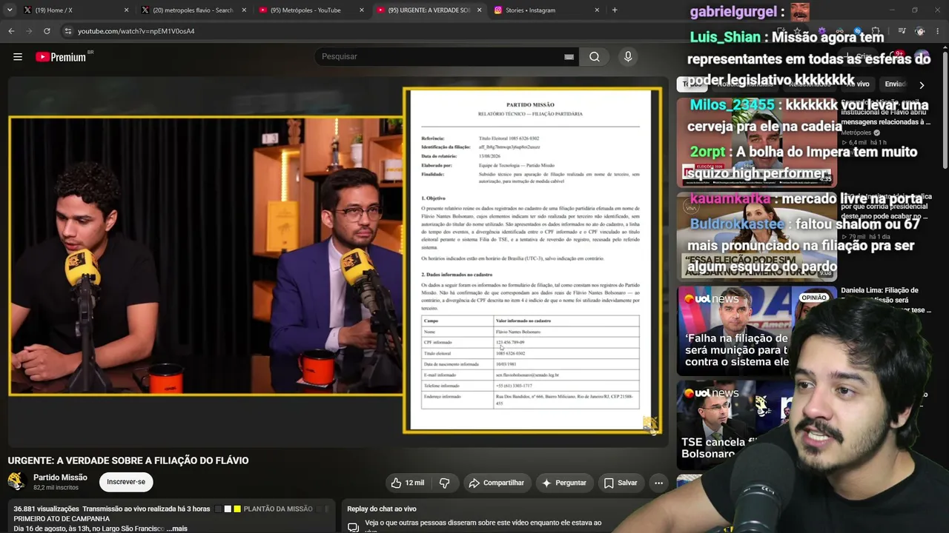Open the Partido Missão channel name link
Screen dimensions: 949x533
(60, 477)
